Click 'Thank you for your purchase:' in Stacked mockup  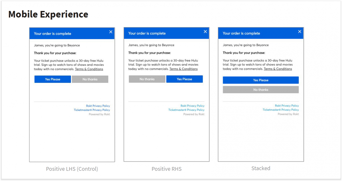pyautogui.click(x=244, y=53)
